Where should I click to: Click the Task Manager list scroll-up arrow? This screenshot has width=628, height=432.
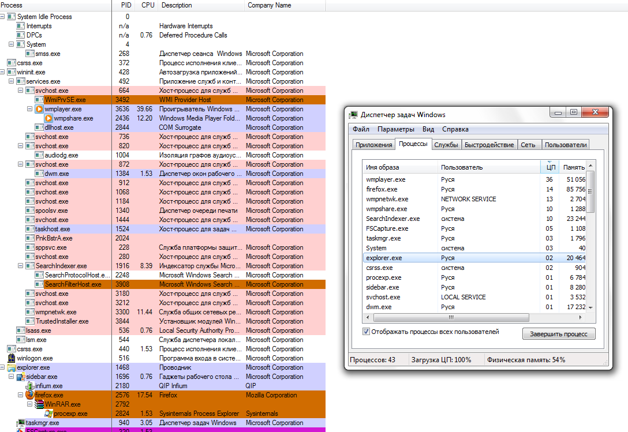pos(590,166)
